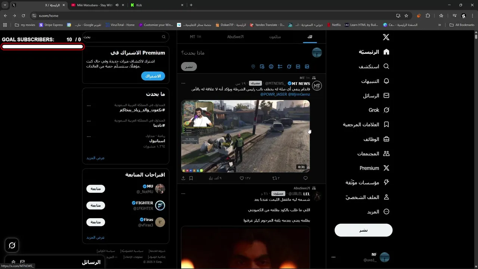This screenshot has width=478, height=269.
Task: Open the @MjrmGemz mention link
Action: [x=299, y=95]
